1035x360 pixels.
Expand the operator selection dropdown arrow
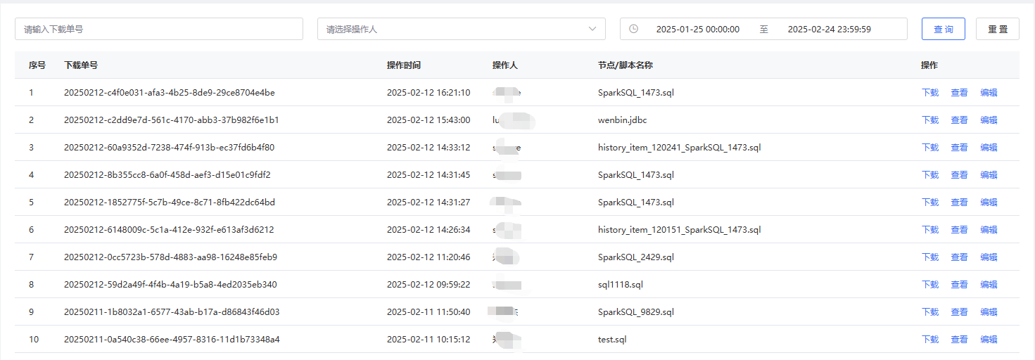tap(592, 29)
